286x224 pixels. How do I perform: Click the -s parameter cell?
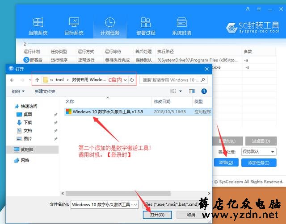pyautogui.click(x=247, y=67)
